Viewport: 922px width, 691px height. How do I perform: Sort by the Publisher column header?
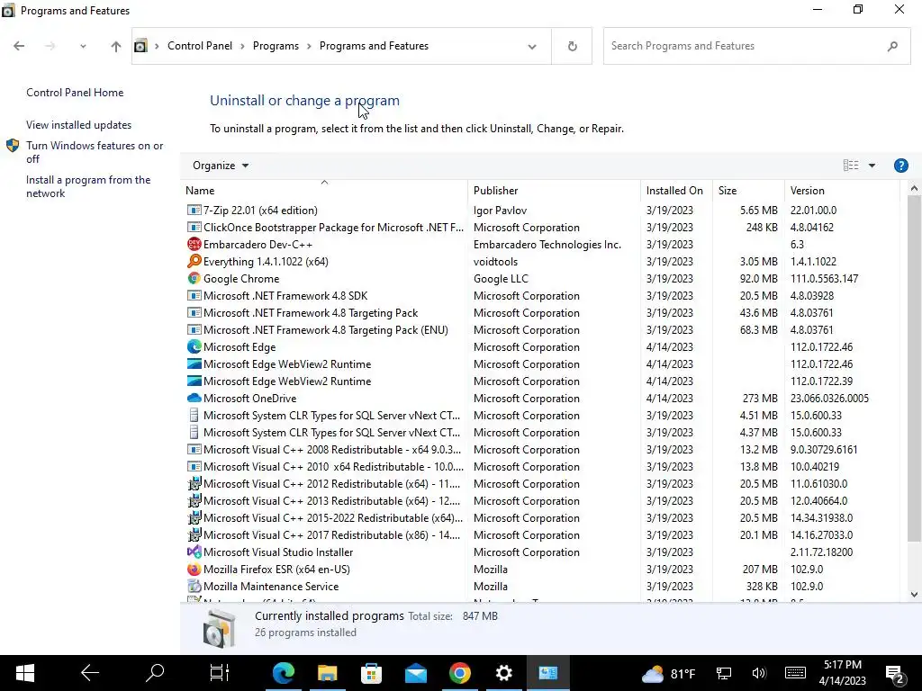[554, 191]
